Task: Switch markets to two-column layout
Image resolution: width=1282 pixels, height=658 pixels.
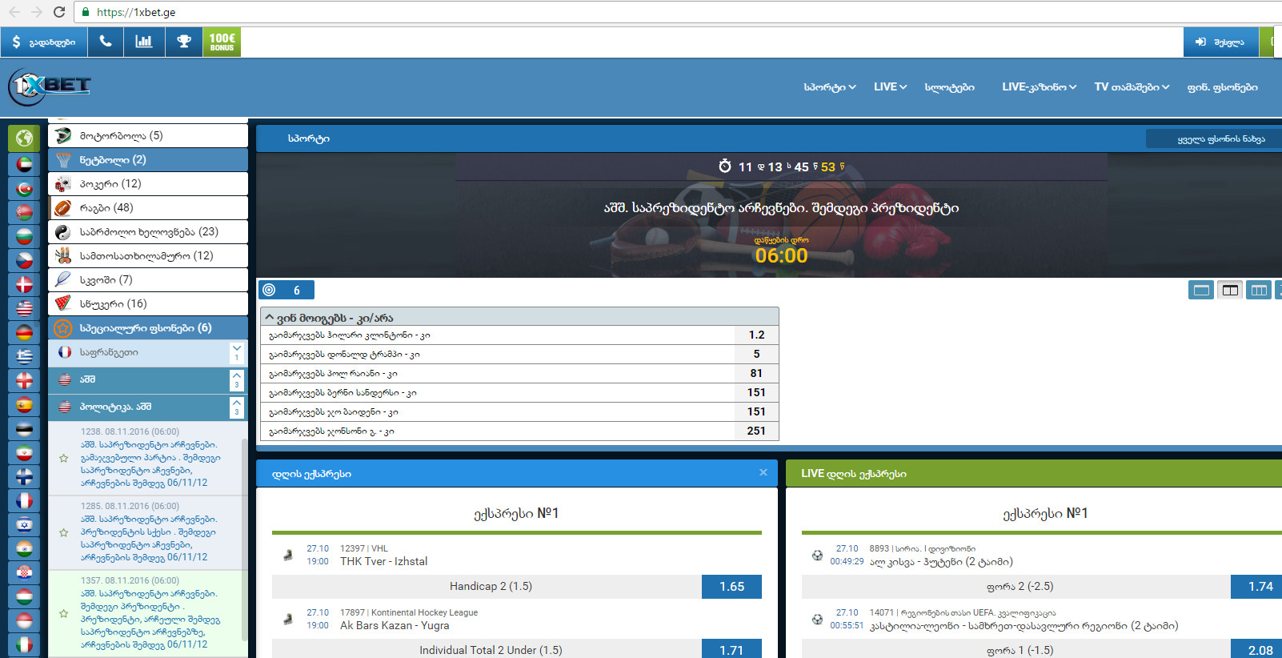Action: [x=1230, y=290]
